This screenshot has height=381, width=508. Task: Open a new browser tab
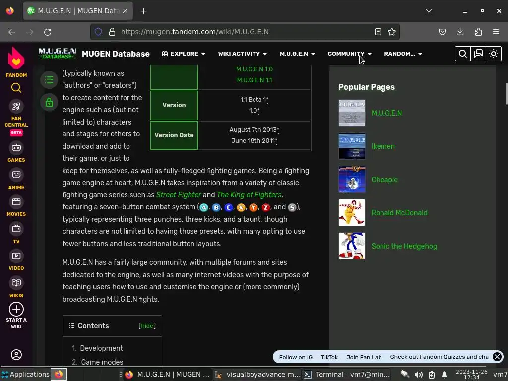click(x=143, y=11)
